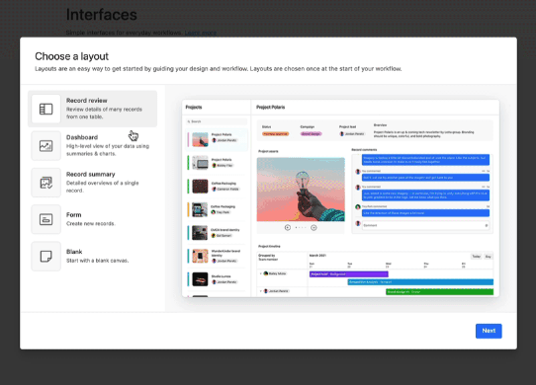Click the Next button

(489, 331)
